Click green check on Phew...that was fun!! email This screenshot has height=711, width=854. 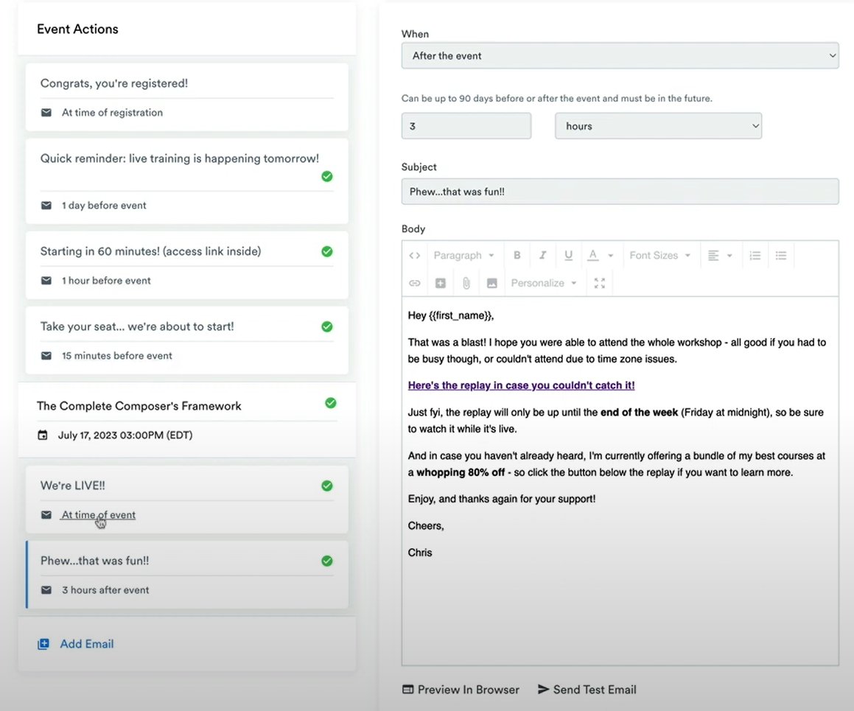click(326, 561)
